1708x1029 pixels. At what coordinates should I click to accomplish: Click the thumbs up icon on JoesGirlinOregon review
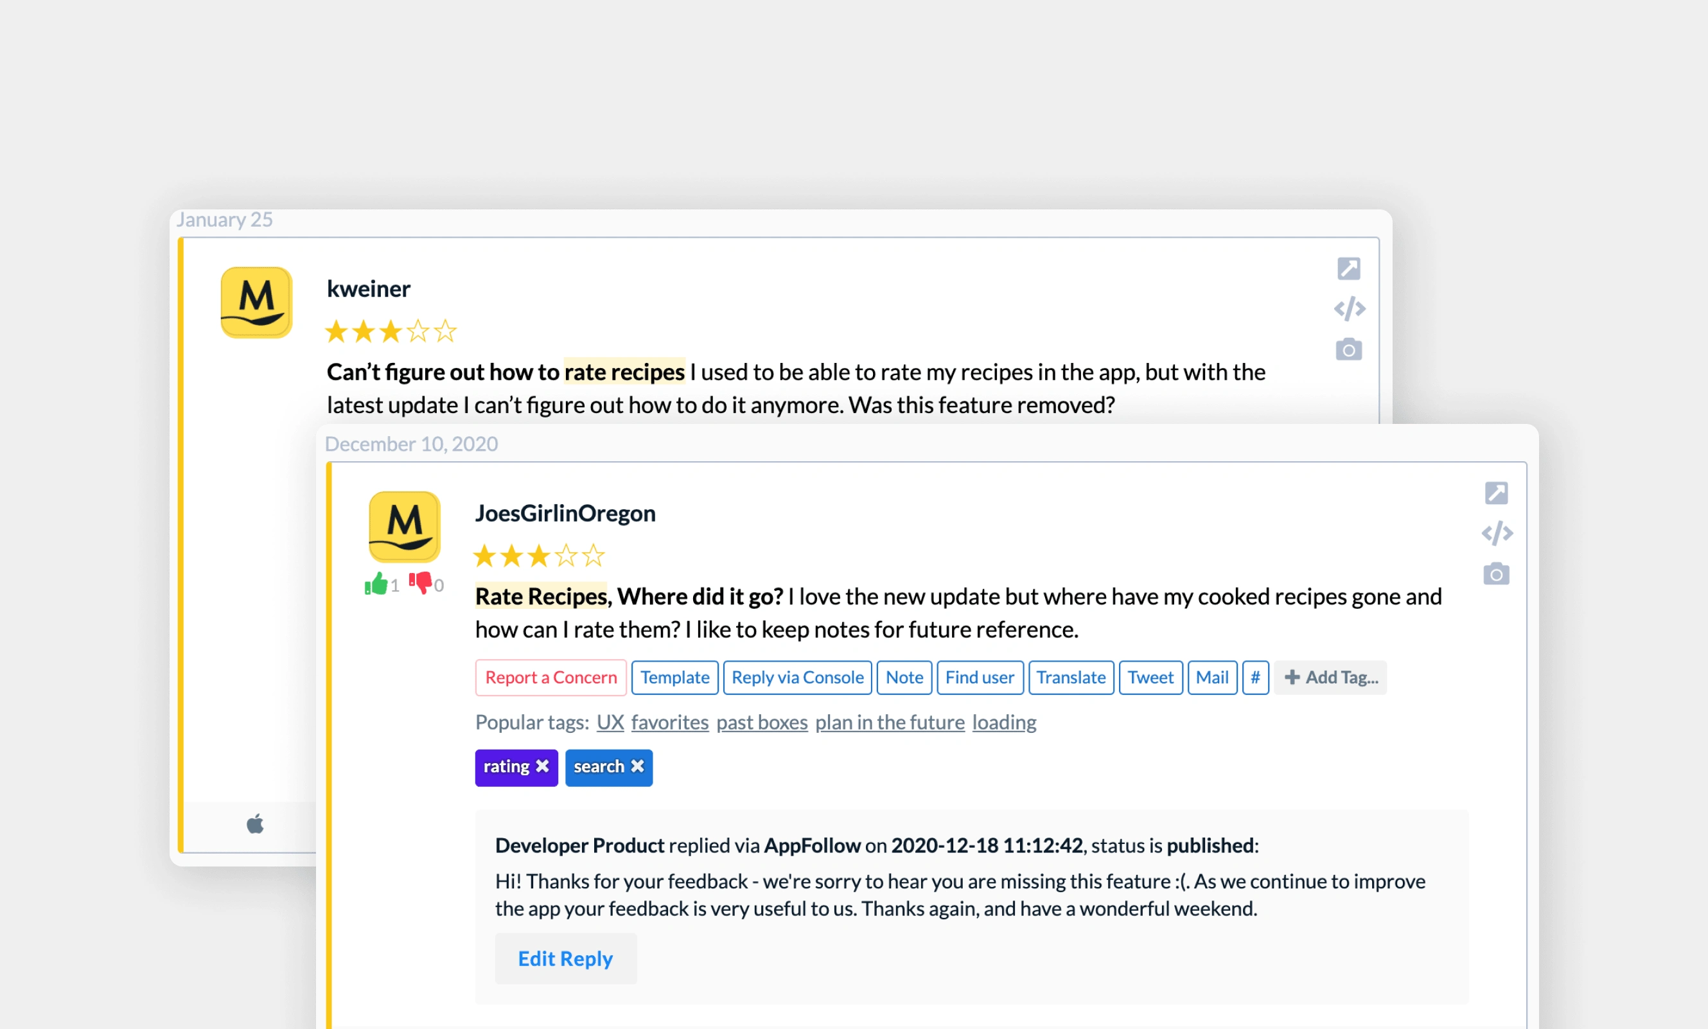tap(377, 585)
